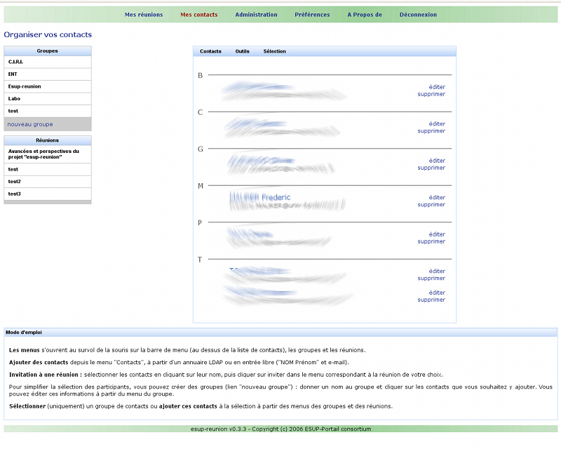
Task: Open the Mes réunions menu
Action: (143, 15)
